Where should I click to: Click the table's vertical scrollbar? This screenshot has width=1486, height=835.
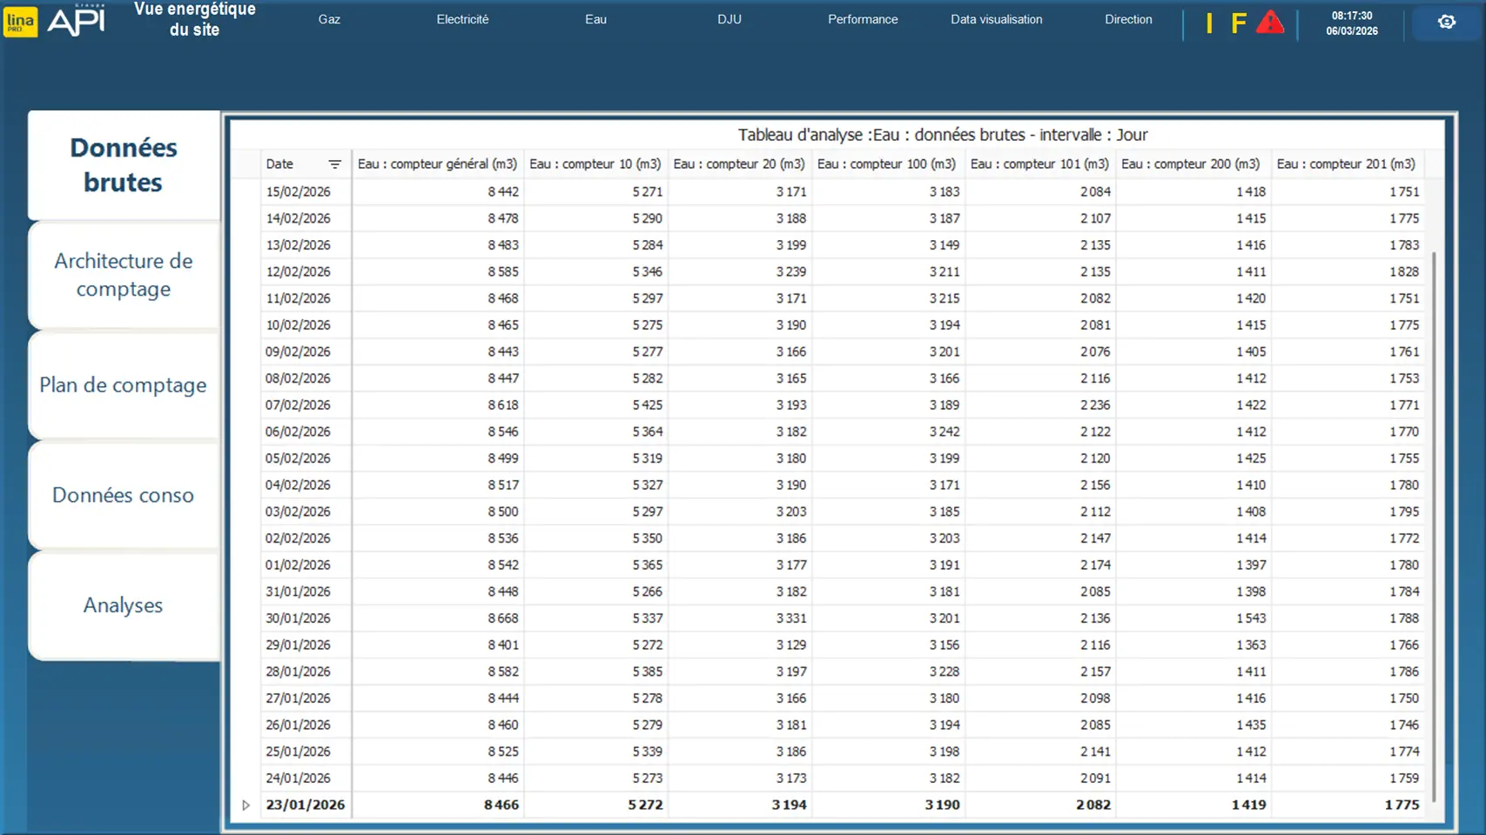1433,522
